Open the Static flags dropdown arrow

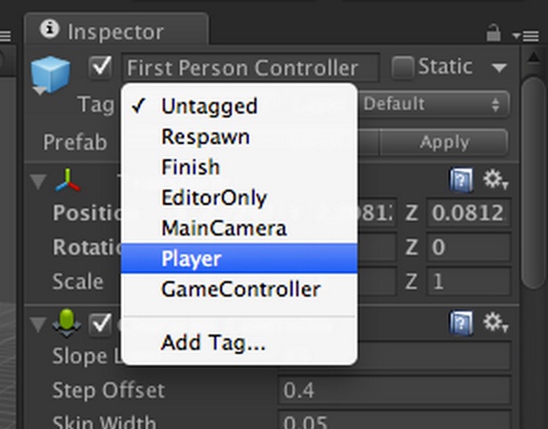point(498,67)
